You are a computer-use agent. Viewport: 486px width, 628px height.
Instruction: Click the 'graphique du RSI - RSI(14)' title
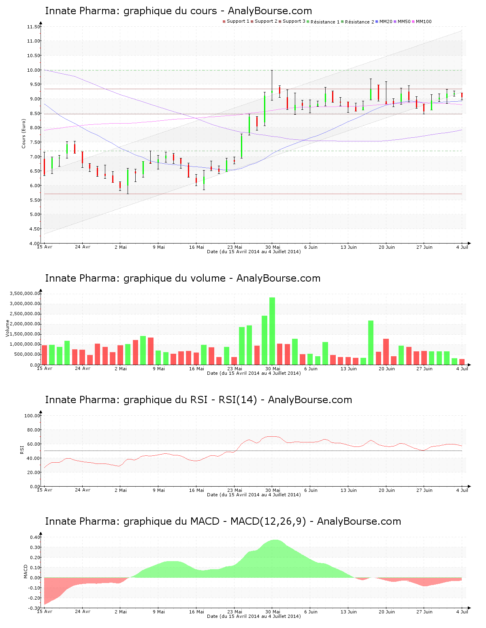coord(198,400)
